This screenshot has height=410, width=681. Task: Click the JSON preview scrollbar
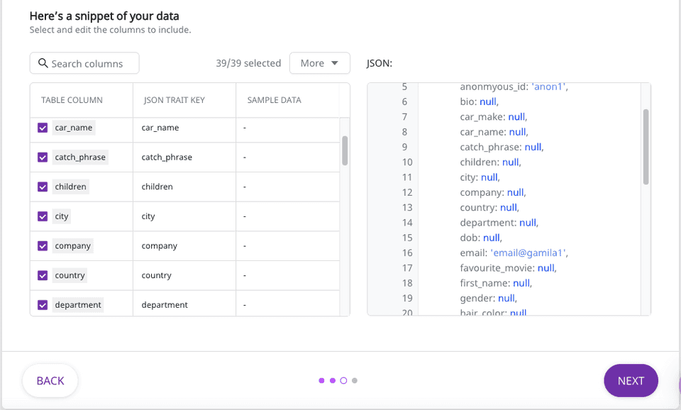click(646, 146)
